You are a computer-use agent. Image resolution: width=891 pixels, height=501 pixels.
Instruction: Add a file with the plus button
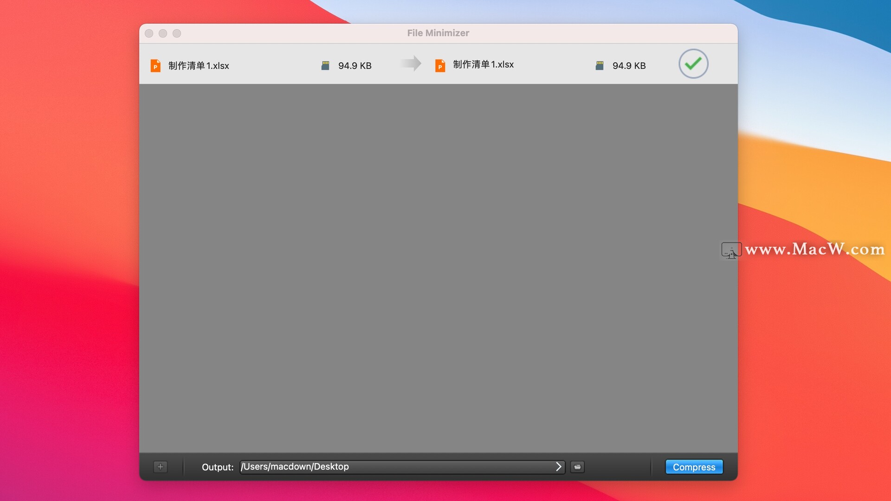[x=160, y=467]
